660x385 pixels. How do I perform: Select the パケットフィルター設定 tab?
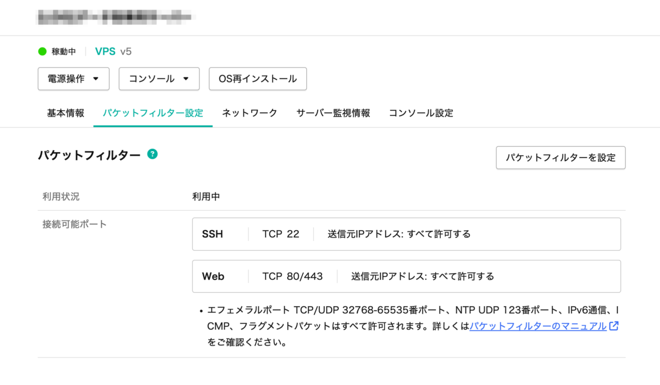coord(152,113)
